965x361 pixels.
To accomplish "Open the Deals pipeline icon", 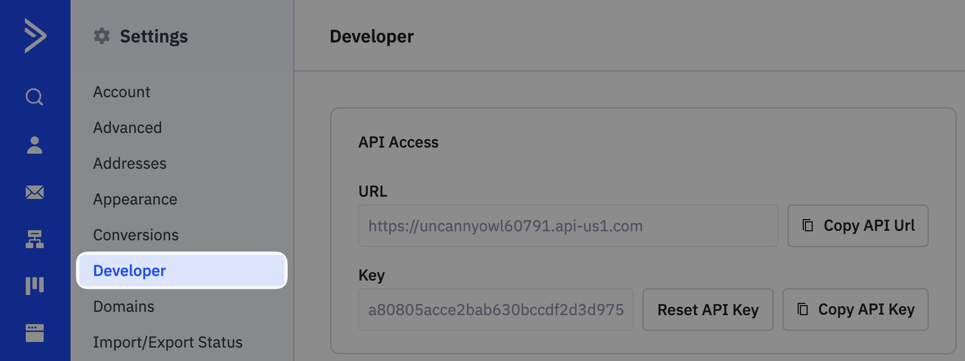I will (x=35, y=286).
